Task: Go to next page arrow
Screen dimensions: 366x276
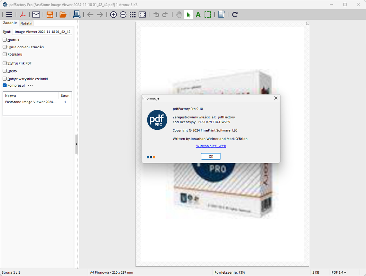Action: (x=100, y=15)
